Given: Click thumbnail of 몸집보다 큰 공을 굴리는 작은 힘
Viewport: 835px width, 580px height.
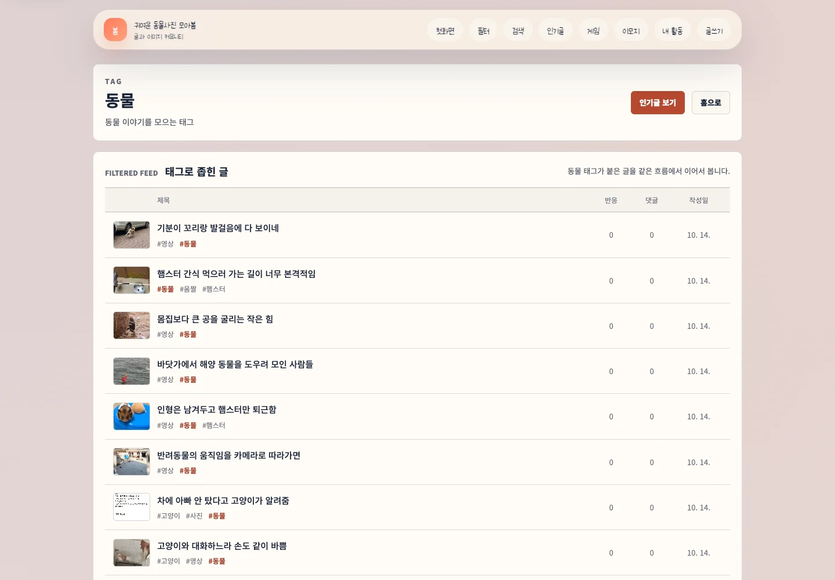Looking at the screenshot, I should coord(132,325).
